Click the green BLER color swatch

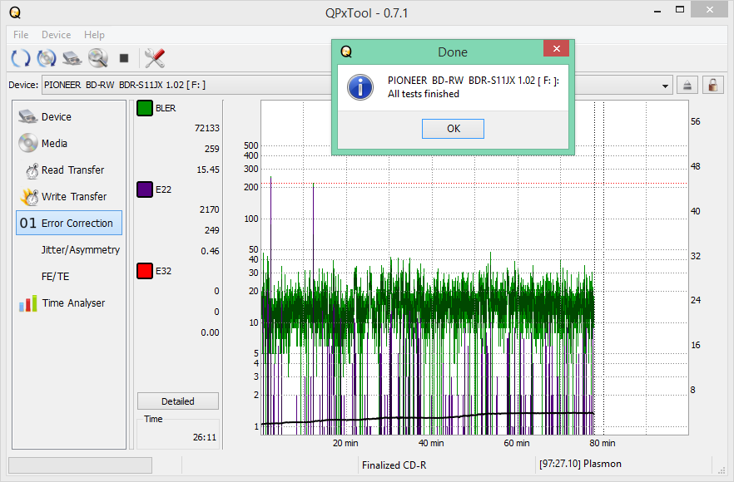[145, 108]
